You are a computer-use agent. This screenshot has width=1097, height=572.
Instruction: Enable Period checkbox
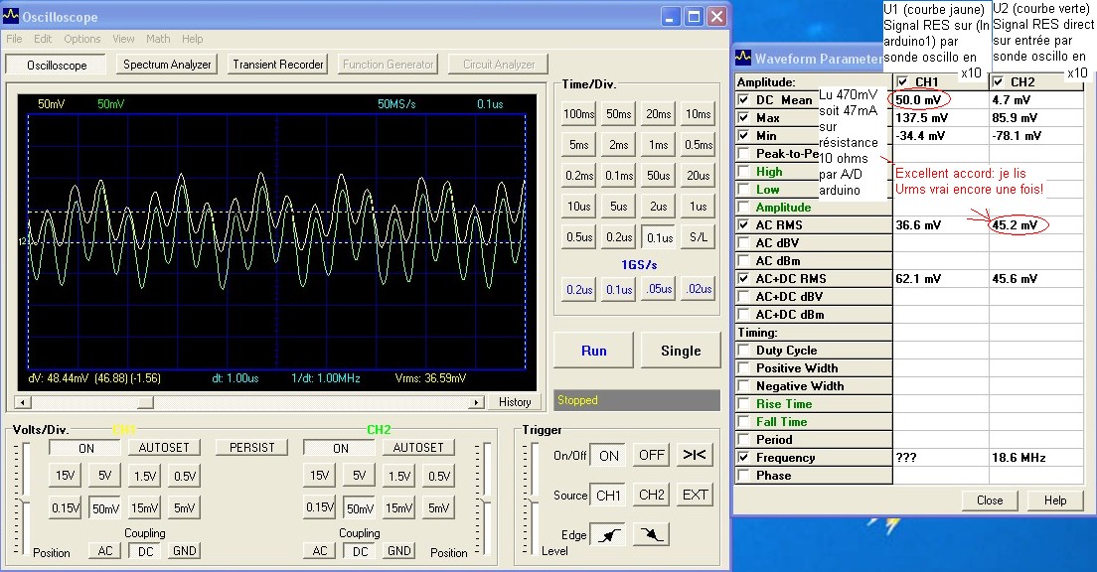point(743,440)
